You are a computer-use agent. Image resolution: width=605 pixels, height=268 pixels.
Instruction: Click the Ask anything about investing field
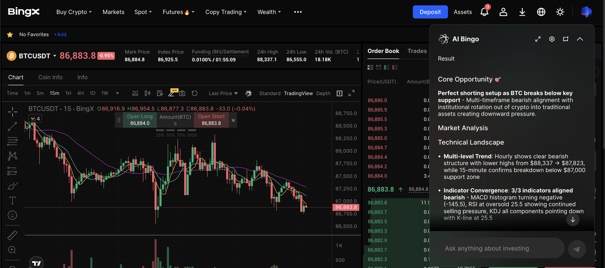point(501,248)
